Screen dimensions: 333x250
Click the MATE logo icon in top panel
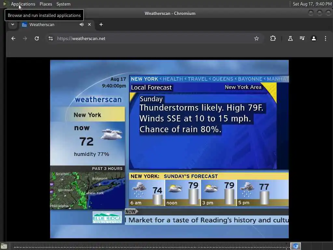point(6,4)
